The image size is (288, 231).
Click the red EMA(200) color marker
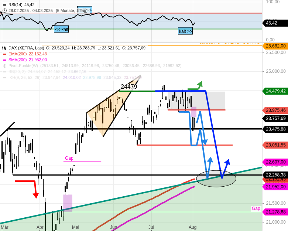(5, 54)
